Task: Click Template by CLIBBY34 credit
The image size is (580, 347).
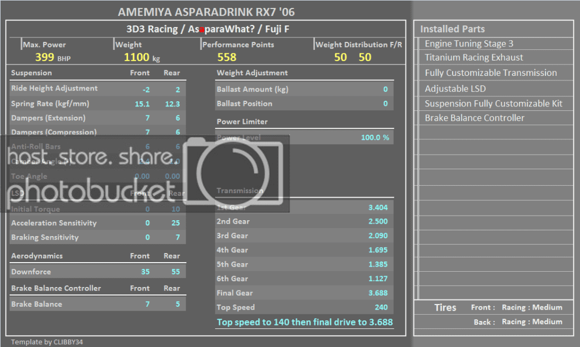Action: pyautogui.click(x=47, y=342)
